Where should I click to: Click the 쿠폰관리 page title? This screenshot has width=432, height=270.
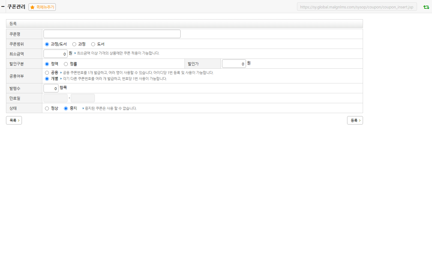(16, 7)
